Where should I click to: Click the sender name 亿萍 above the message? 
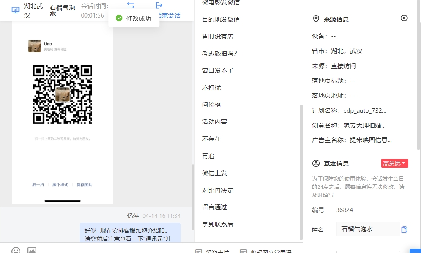(x=133, y=216)
